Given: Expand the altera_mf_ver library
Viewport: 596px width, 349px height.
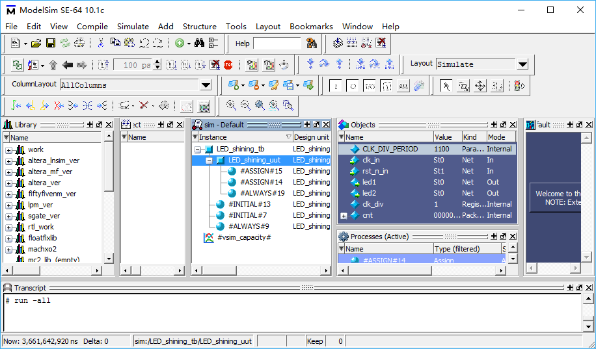Looking at the screenshot, I should pyautogui.click(x=8, y=172).
